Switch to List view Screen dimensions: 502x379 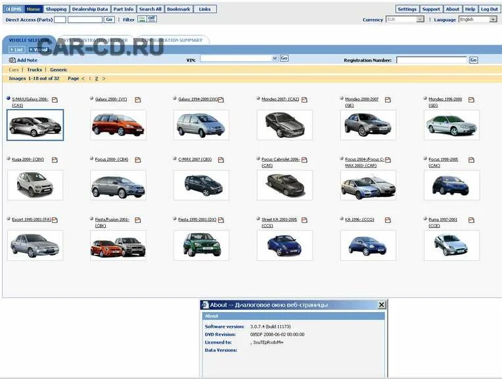(16, 50)
